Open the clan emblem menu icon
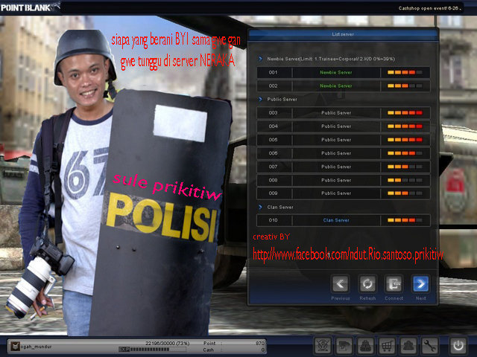477x357 pixels. (323, 345)
